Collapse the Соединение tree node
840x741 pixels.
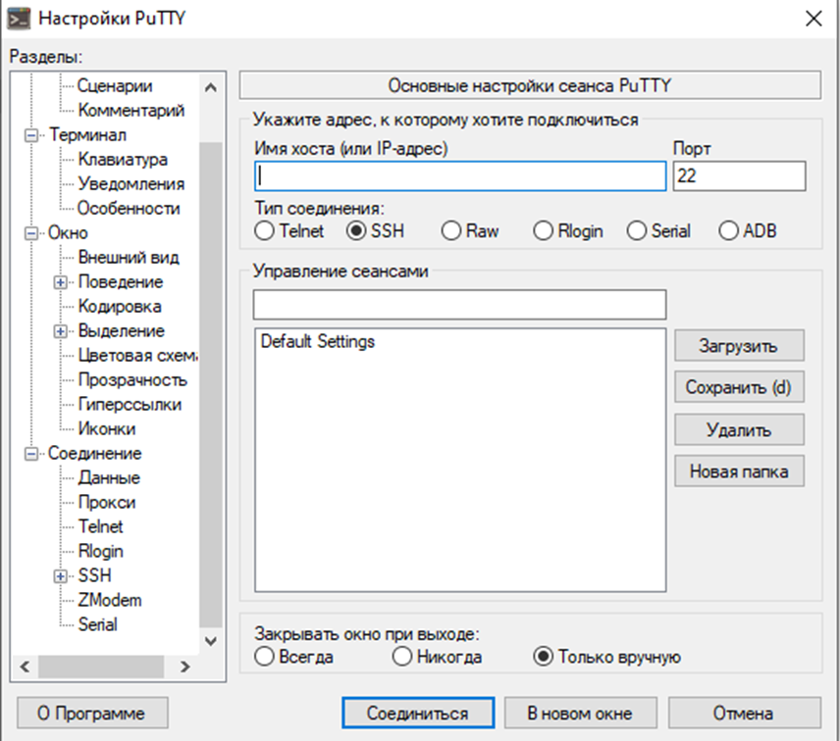tap(33, 453)
